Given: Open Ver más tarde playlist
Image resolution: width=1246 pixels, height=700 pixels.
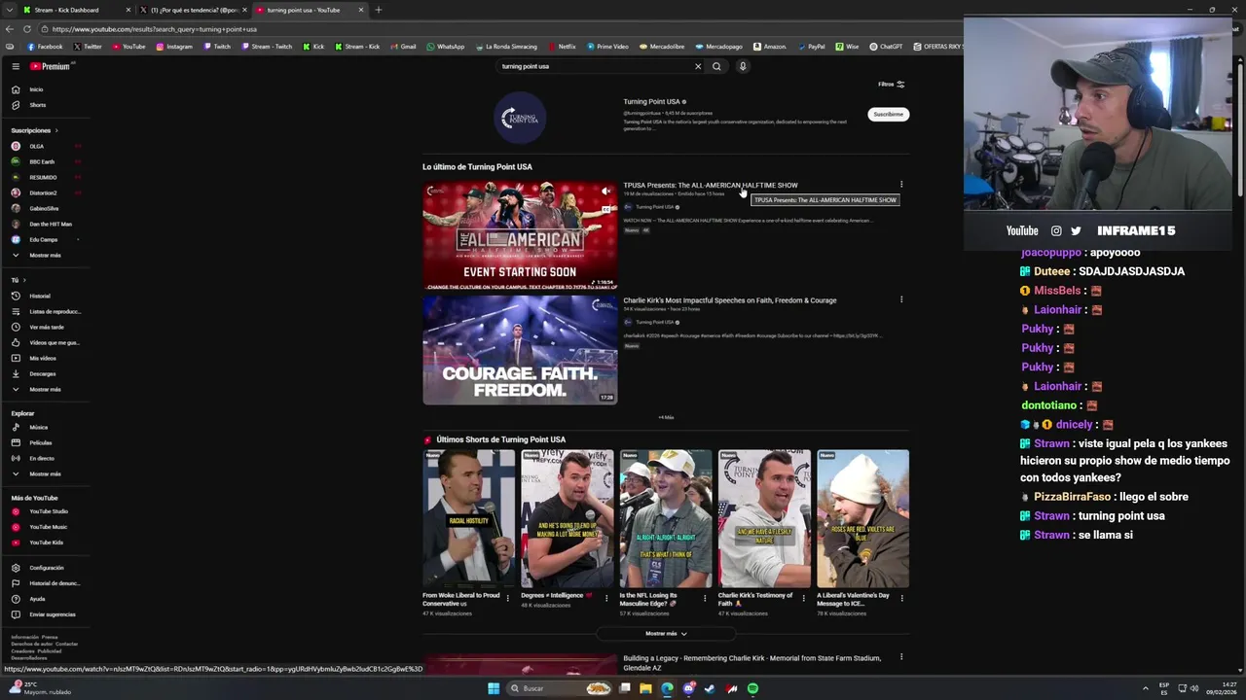Looking at the screenshot, I should [x=45, y=327].
